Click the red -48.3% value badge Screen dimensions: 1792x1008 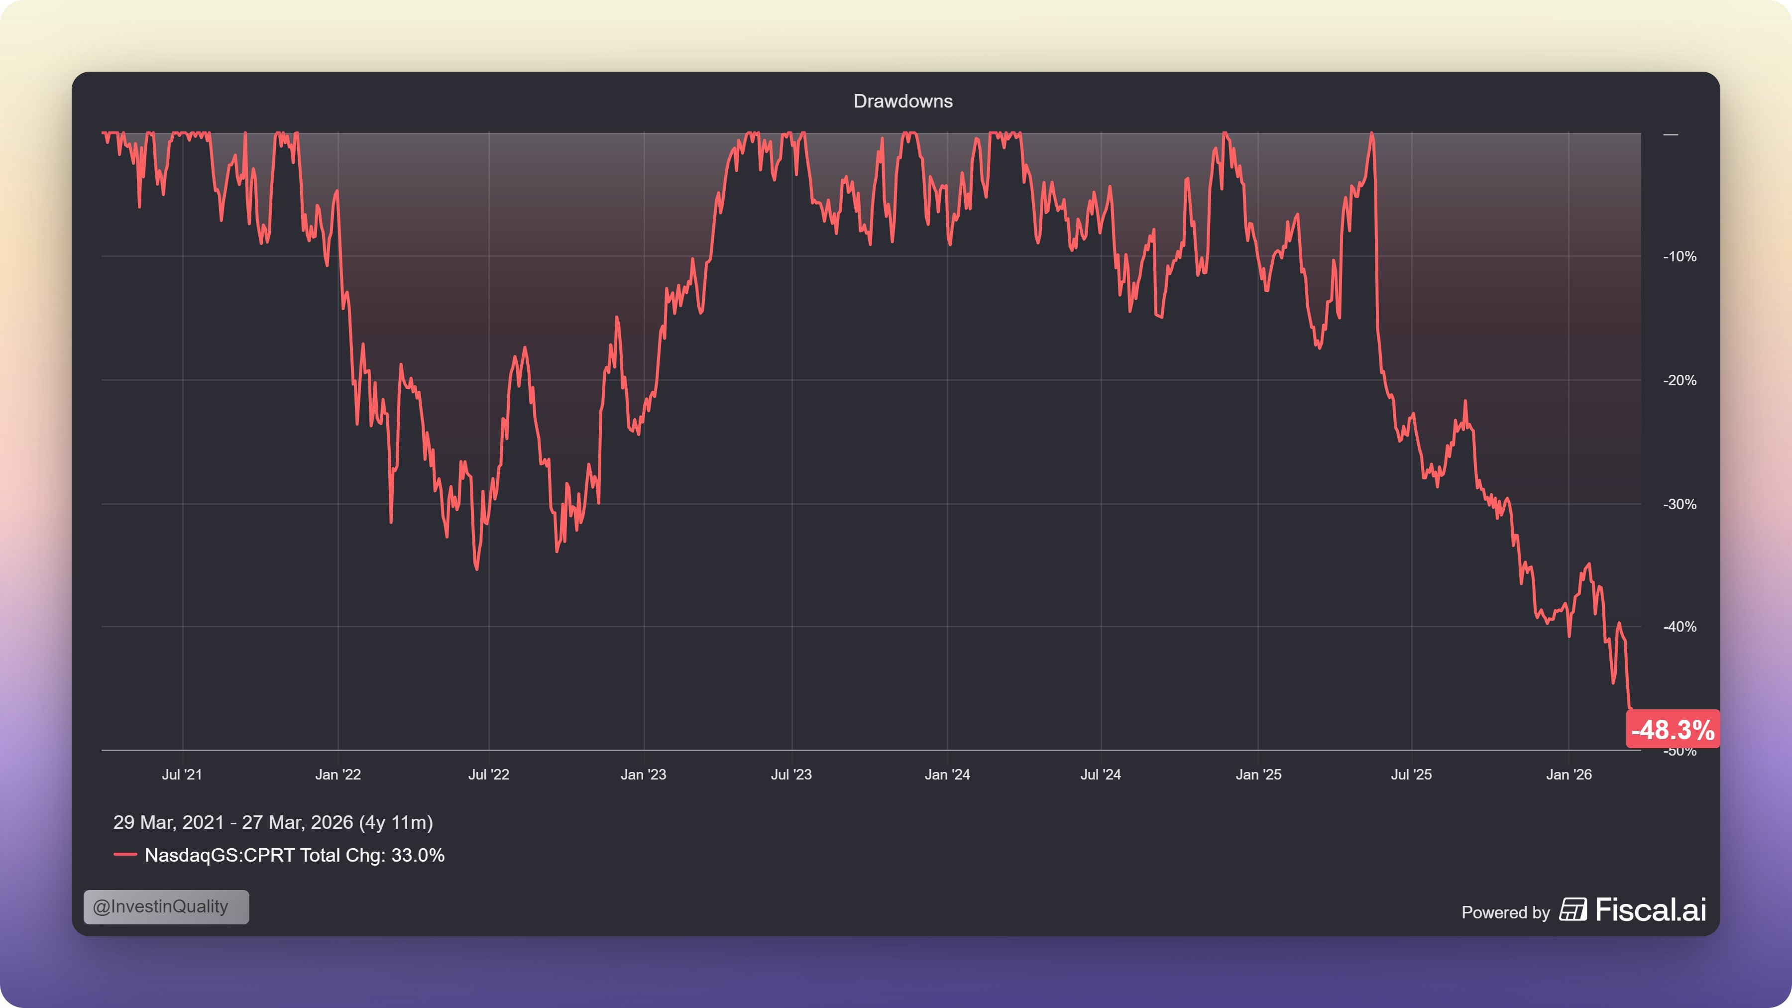pyautogui.click(x=1673, y=729)
